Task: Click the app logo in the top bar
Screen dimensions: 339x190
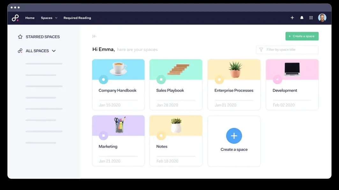Action: [x=15, y=18]
